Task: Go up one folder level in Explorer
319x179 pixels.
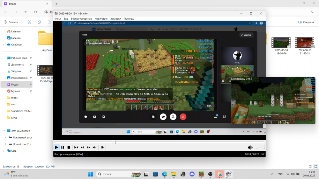Action: click(x=26, y=12)
